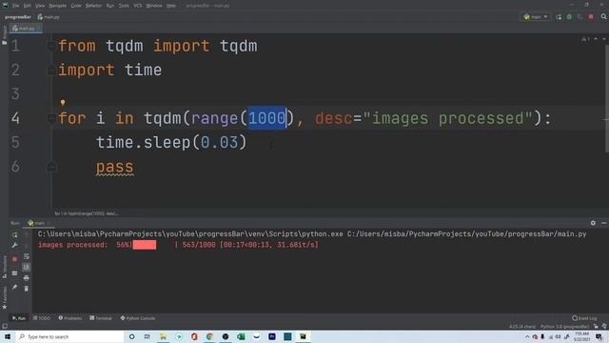The image size is (609, 343).
Task: Open the View menu
Action: tap(40, 6)
